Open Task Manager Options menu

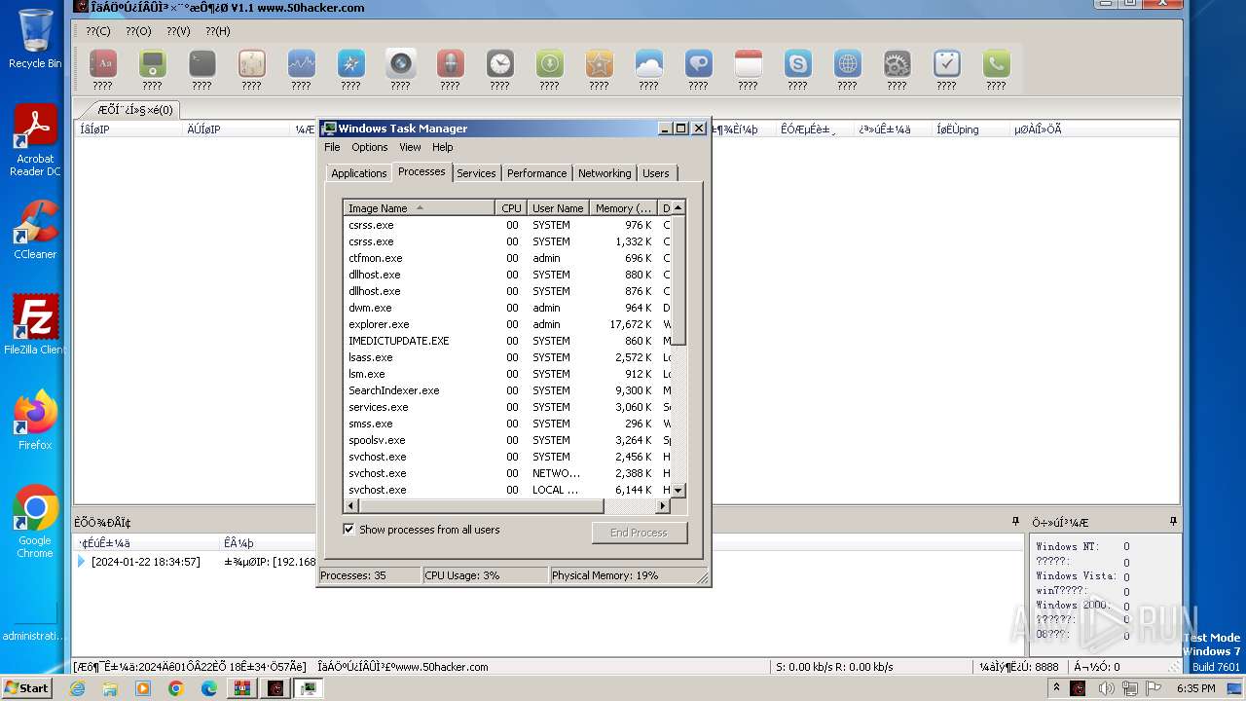[370, 147]
